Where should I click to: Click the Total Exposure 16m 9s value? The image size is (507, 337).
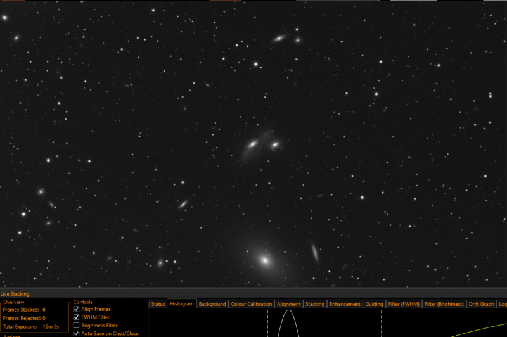click(x=51, y=327)
